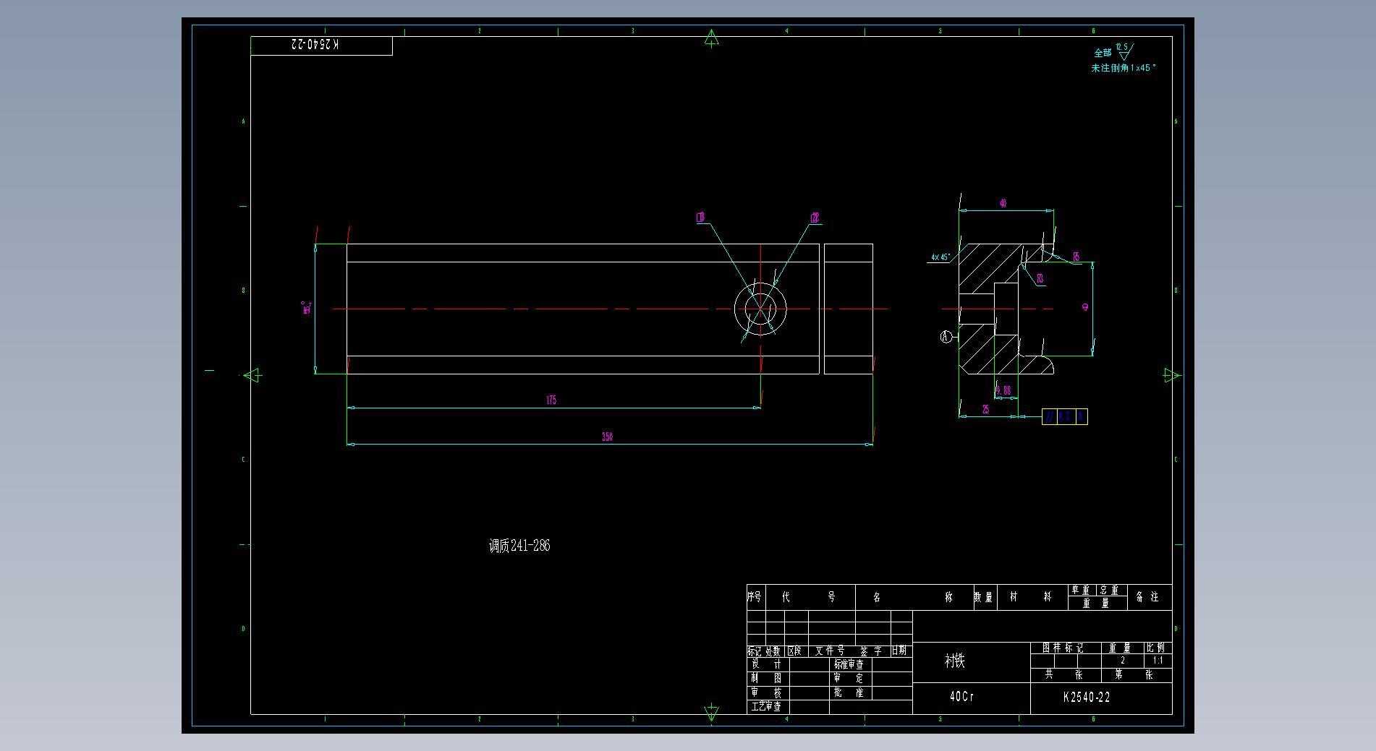
Task: Click the '批准' cell
Action: pyautogui.click(x=849, y=692)
